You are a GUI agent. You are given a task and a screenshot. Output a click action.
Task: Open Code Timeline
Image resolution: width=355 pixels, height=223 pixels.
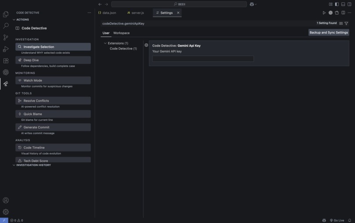tap(53, 148)
